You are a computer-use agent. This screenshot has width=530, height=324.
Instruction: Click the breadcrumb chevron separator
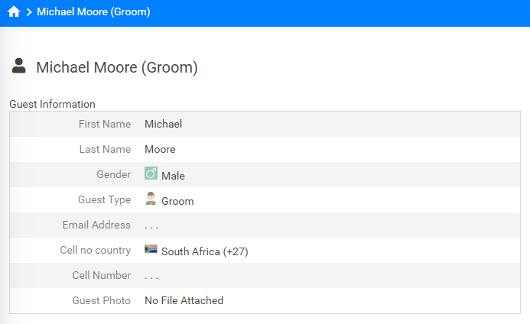pos(29,12)
